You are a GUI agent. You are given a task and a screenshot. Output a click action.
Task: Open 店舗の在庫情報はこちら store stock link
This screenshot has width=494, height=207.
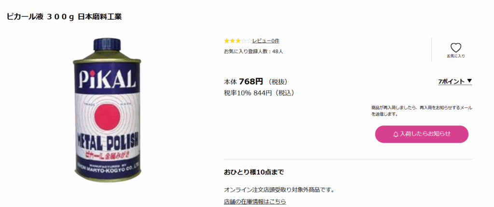(x=255, y=201)
